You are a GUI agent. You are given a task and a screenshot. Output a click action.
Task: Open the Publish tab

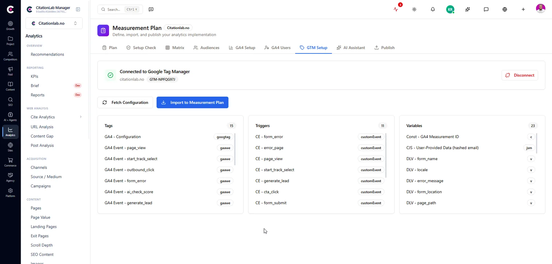coord(384,48)
